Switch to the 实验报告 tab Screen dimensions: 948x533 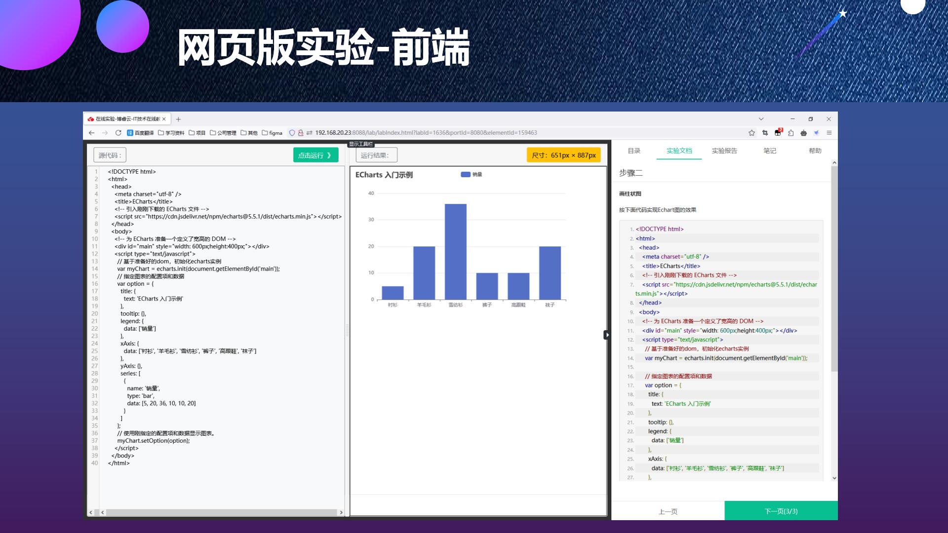coord(724,151)
